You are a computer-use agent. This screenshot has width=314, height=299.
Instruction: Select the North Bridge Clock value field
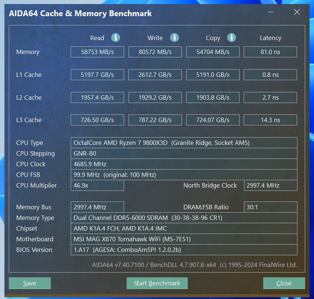270,185
